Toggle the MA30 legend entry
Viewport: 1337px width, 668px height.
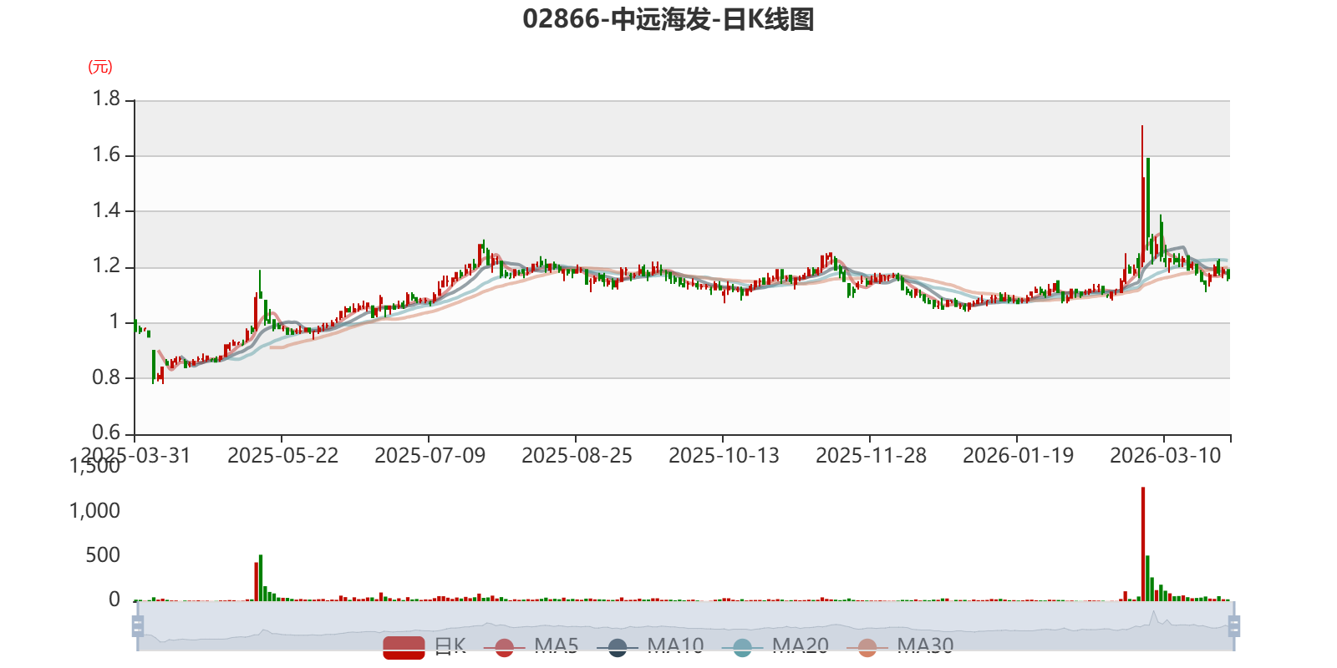coord(900,647)
